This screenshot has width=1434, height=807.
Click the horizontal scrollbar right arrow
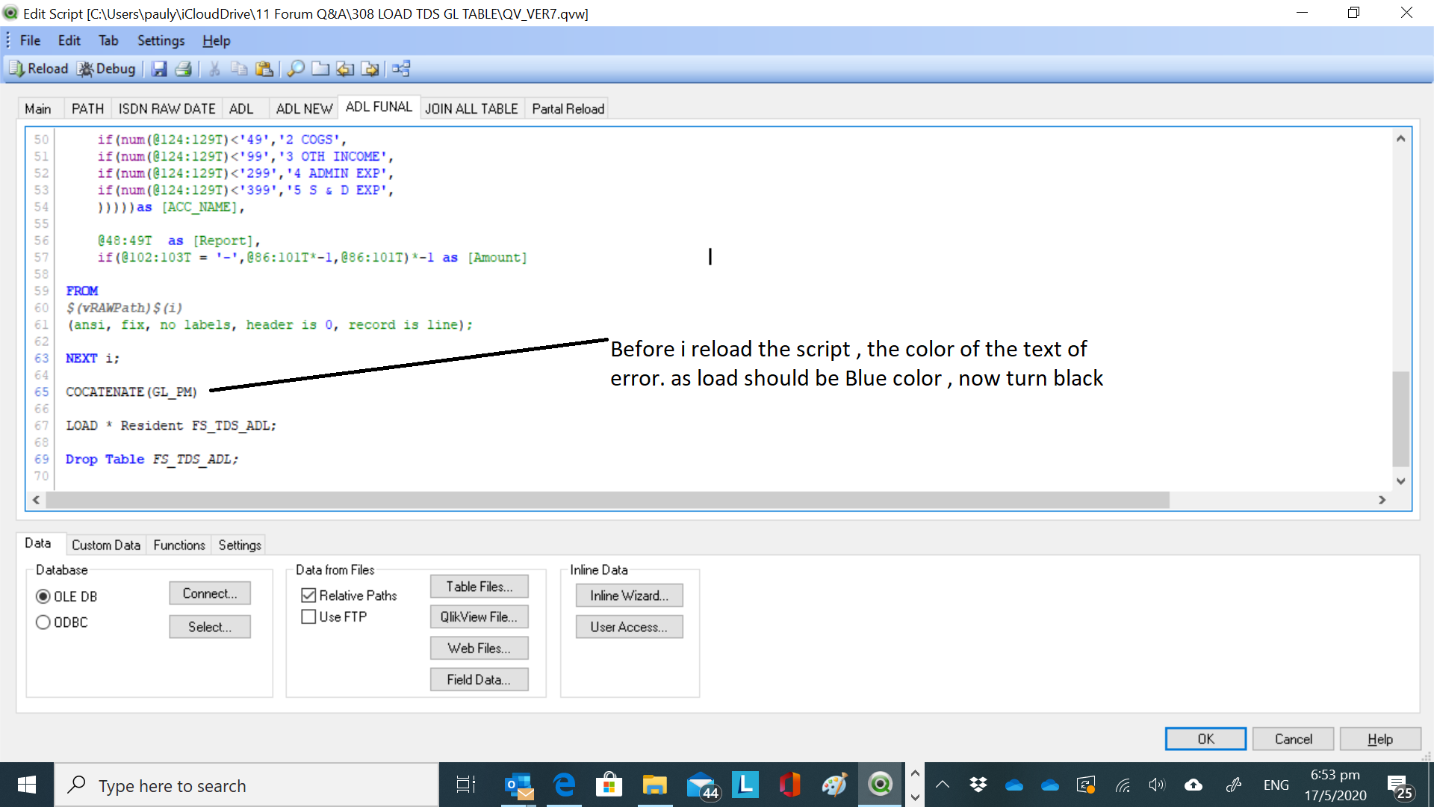coord(1382,500)
